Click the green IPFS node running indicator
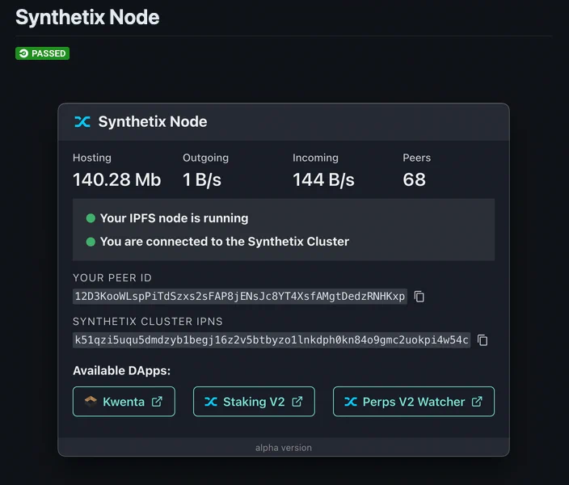Image resolution: width=569 pixels, height=485 pixels. (91, 218)
